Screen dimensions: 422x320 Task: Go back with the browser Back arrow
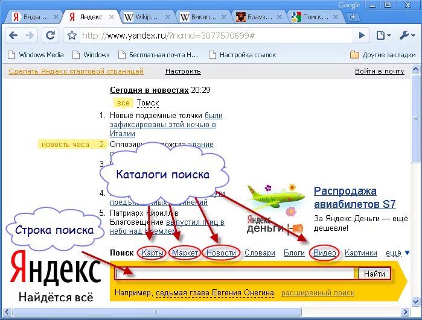[13, 35]
